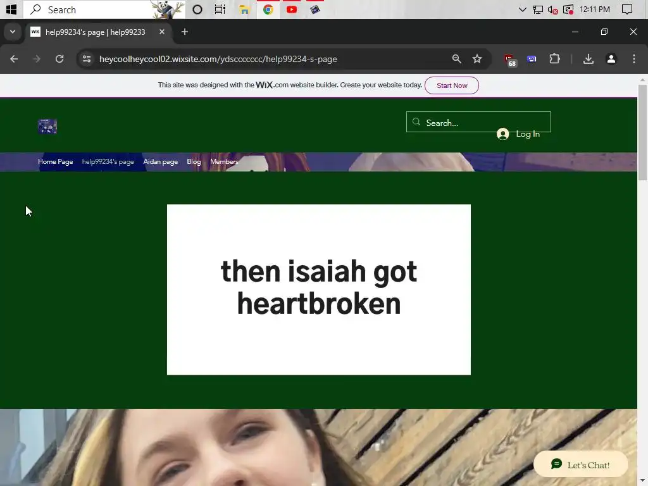Image resolution: width=648 pixels, height=486 pixels.
Task: Open the Blog menu item
Action: click(x=194, y=161)
